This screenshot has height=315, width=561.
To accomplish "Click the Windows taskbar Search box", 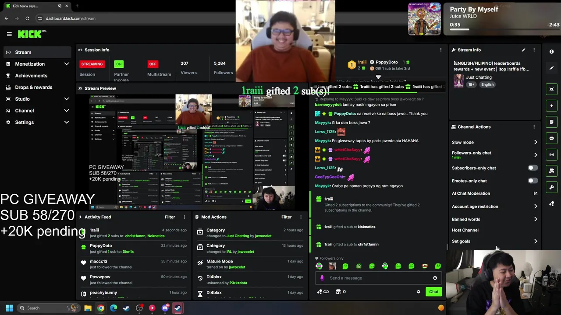I will click(x=48, y=308).
